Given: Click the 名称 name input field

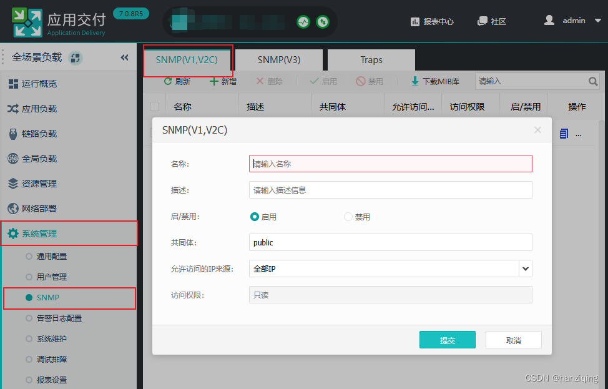Looking at the screenshot, I should (391, 164).
